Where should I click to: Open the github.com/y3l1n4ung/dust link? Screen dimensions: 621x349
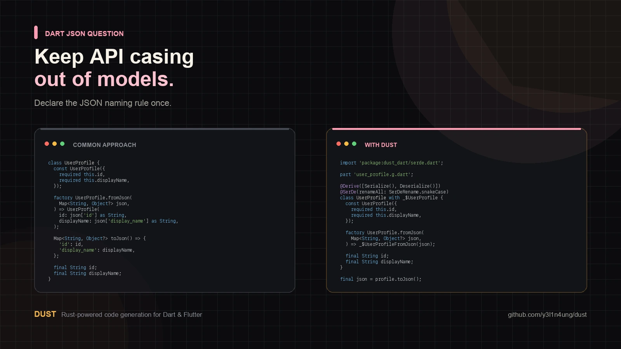pos(547,314)
